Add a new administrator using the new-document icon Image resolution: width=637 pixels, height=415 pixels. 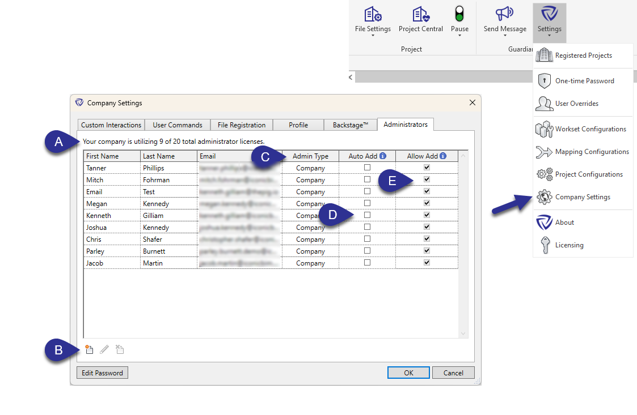tap(88, 349)
